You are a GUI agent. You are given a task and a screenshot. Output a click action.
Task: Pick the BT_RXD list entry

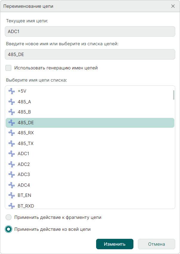pyautogui.click(x=25, y=205)
